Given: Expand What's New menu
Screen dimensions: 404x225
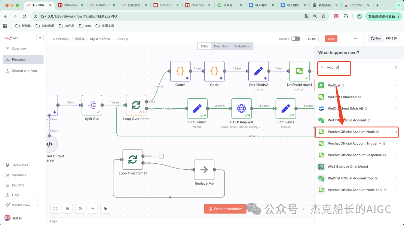Looking at the screenshot, I should coord(23,205).
